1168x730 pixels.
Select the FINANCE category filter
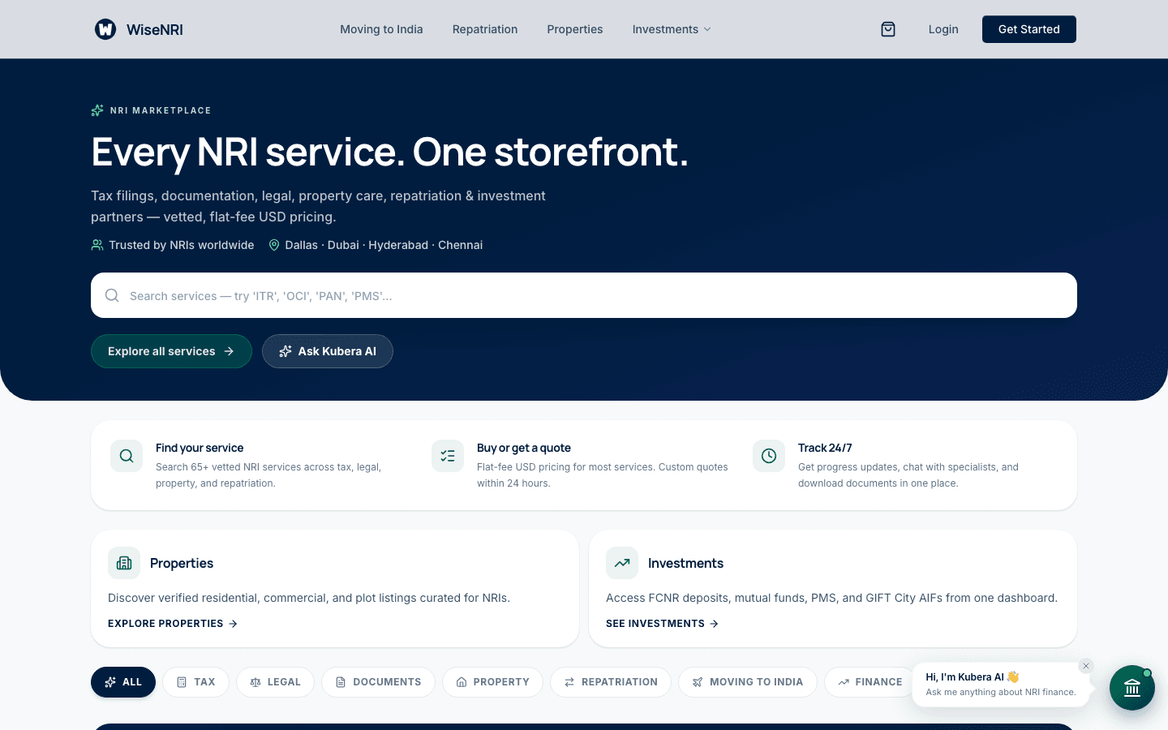(870, 682)
